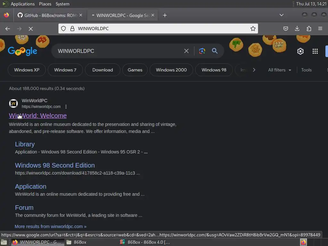Open the Library sitelink
The width and height of the screenshot is (328, 246).
tap(25, 144)
